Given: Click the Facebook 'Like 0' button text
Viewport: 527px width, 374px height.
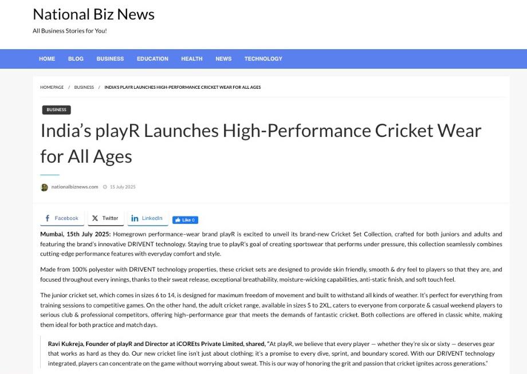Looking at the screenshot, I should tap(188, 220).
